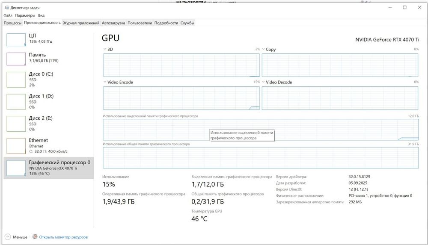Open the Диск 0 (C:) graph thumbnail

click(16, 80)
